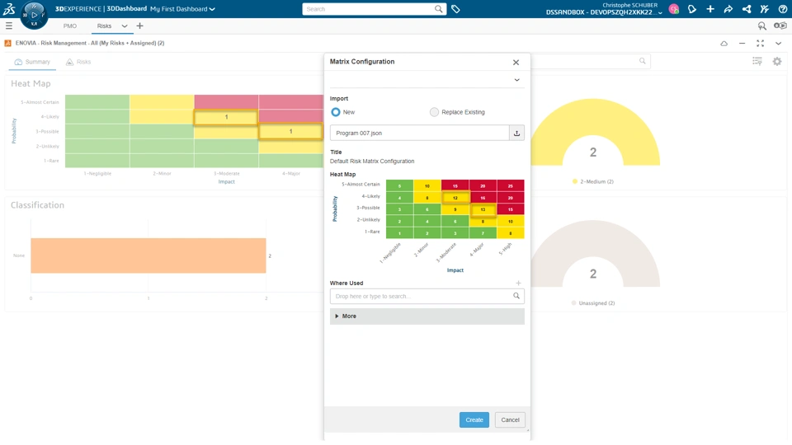Expand the More section
Viewport: 792px width, 445px height.
click(427, 316)
